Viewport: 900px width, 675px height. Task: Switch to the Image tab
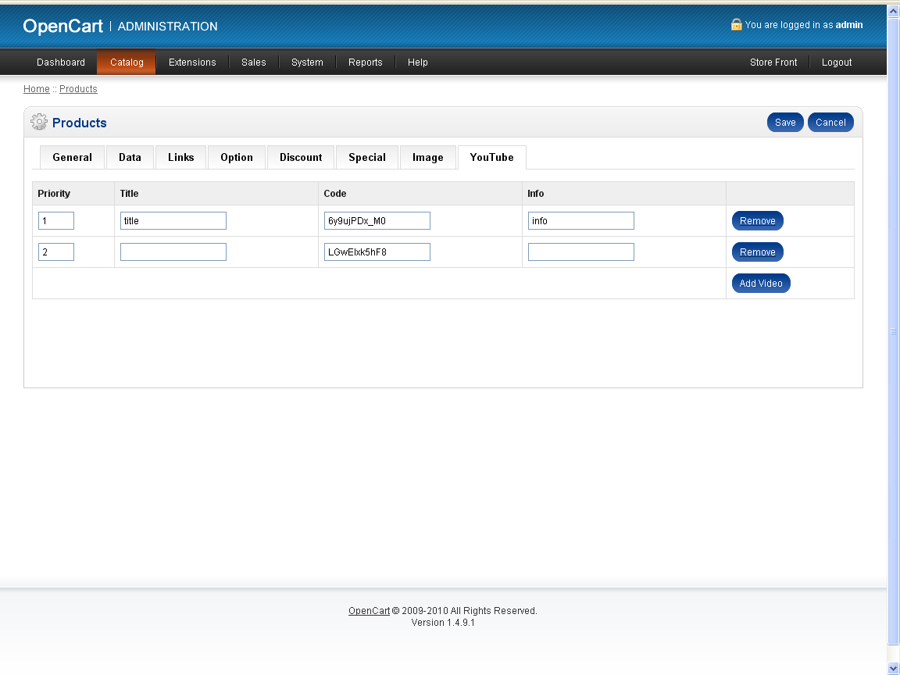(427, 157)
